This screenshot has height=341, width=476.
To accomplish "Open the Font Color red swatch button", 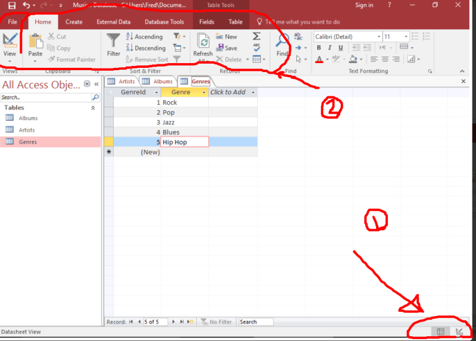I will coord(319,59).
